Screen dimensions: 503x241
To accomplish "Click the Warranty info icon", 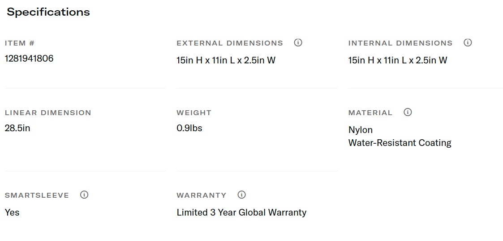I will (242, 195).
